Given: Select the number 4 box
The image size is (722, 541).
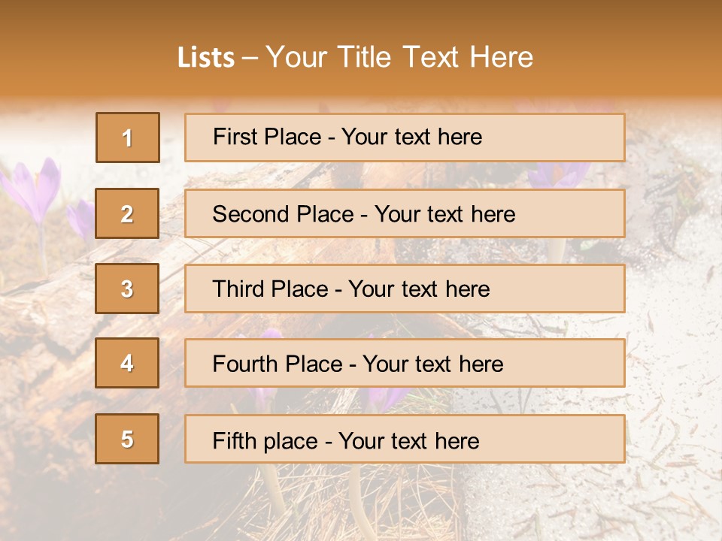Looking at the screenshot, I should click(127, 363).
